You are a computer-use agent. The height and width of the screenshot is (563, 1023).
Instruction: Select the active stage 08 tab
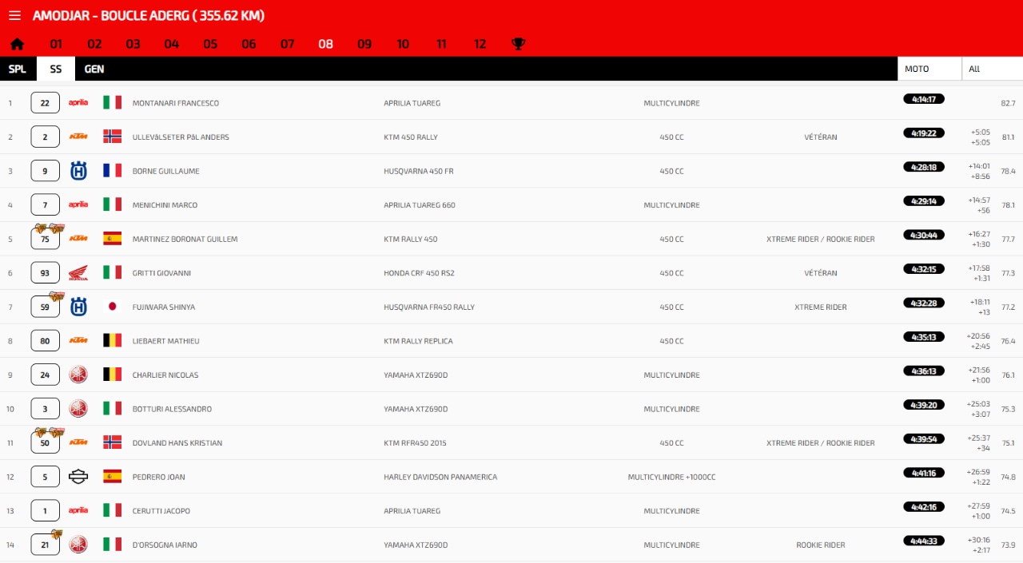[325, 44]
